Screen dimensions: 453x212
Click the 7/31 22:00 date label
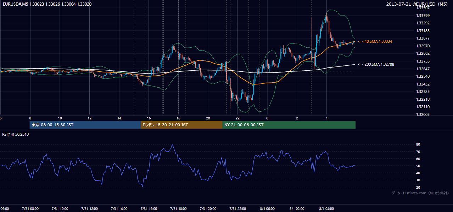[237, 209]
